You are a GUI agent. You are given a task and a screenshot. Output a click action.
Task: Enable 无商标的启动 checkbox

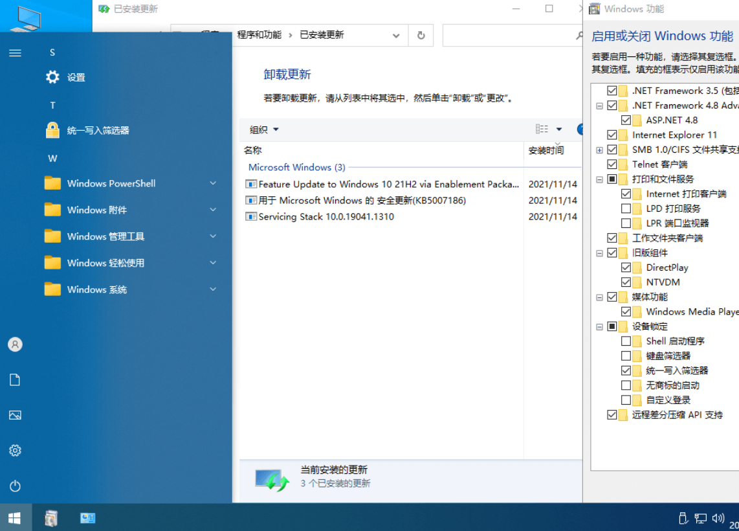point(626,385)
